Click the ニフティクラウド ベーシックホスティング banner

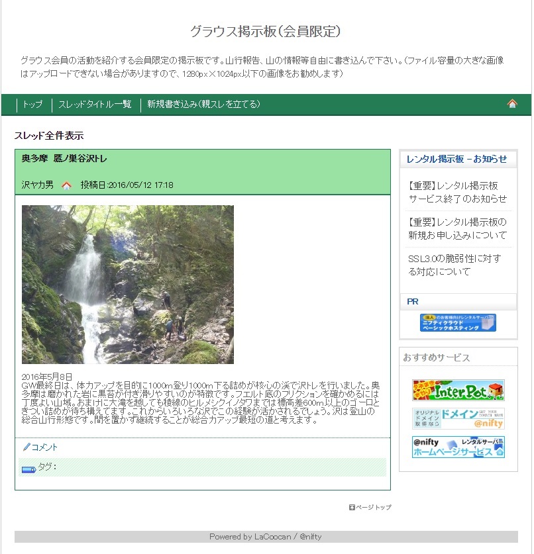coord(458,322)
